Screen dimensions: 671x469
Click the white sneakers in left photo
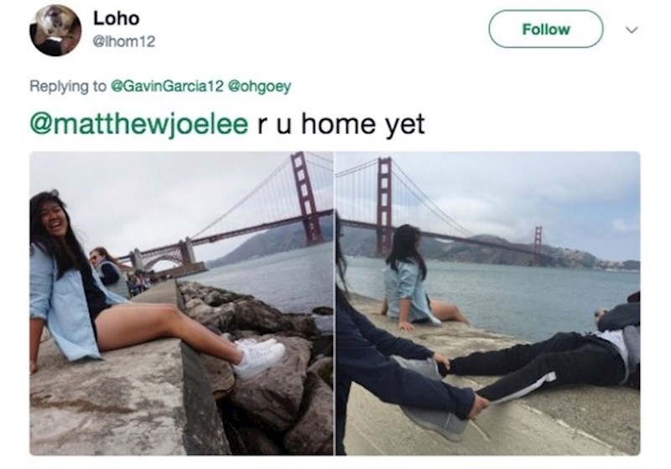click(258, 355)
